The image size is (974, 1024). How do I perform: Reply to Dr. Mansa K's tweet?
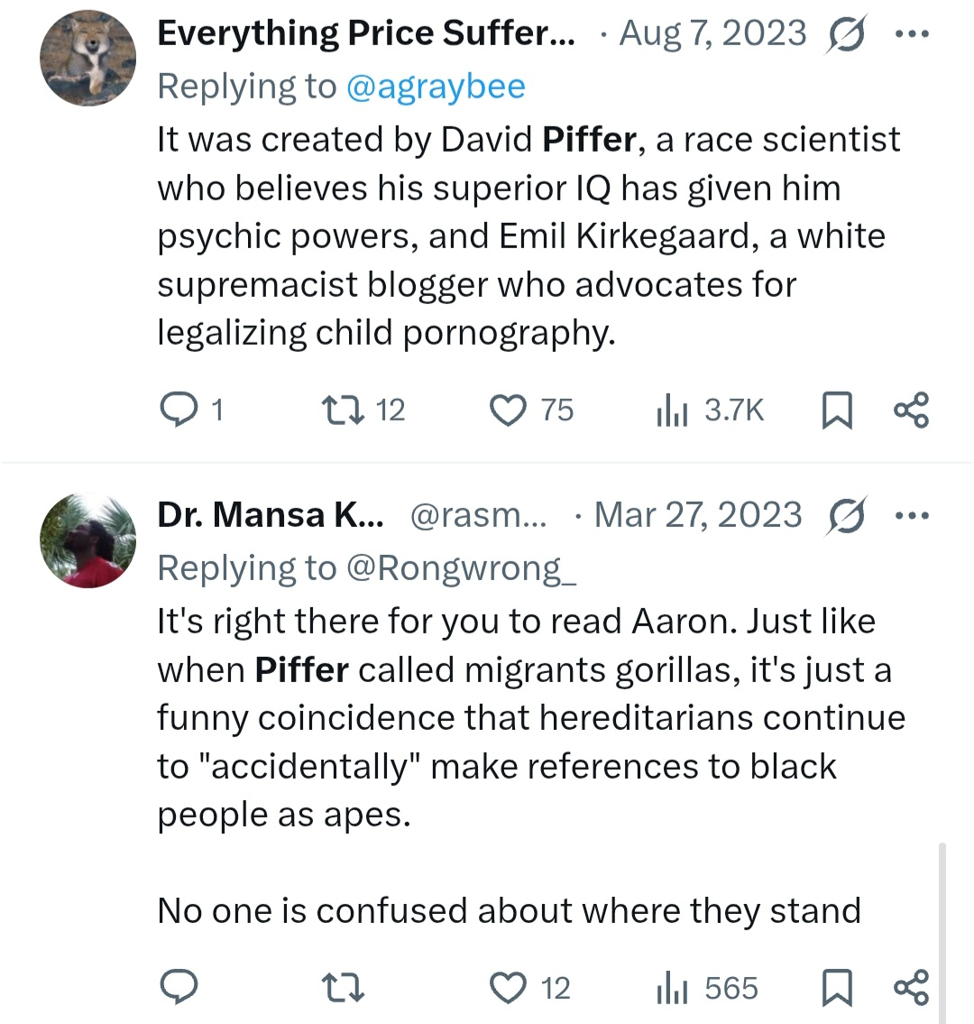[179, 988]
